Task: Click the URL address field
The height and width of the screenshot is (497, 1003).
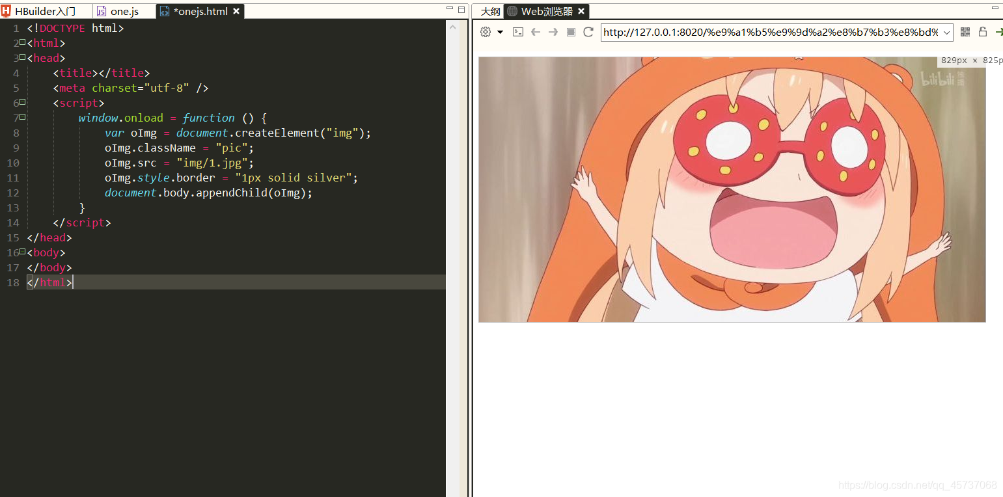Action: click(771, 33)
